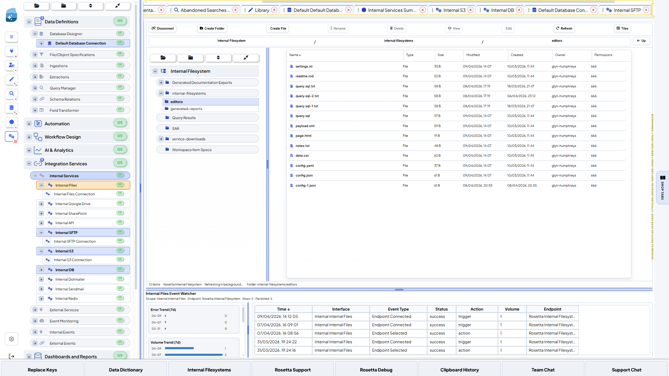This screenshot has width=669, height=376.
Task: Expand the Internal API tree node
Action: tap(41, 222)
